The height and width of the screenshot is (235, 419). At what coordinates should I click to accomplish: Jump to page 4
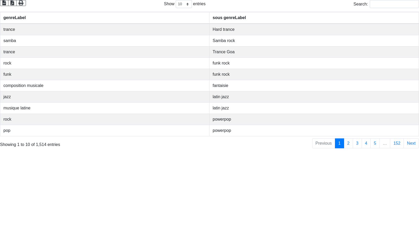[x=366, y=143]
